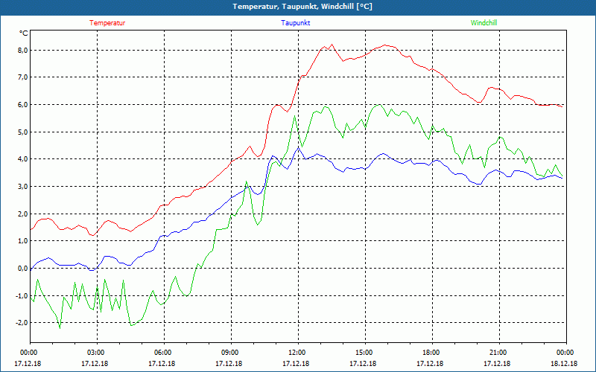Click the 18:00 time axis label

pyautogui.click(x=430, y=353)
